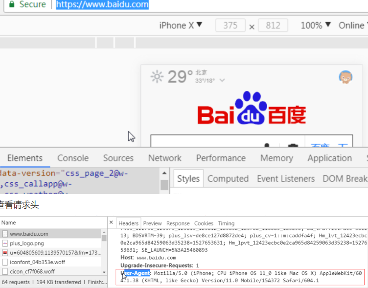Open the Memory tab

pos(276,158)
